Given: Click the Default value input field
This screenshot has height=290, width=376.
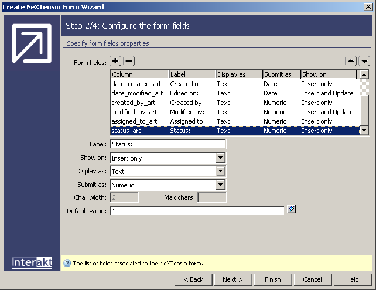Looking at the screenshot, I should [x=197, y=211].
